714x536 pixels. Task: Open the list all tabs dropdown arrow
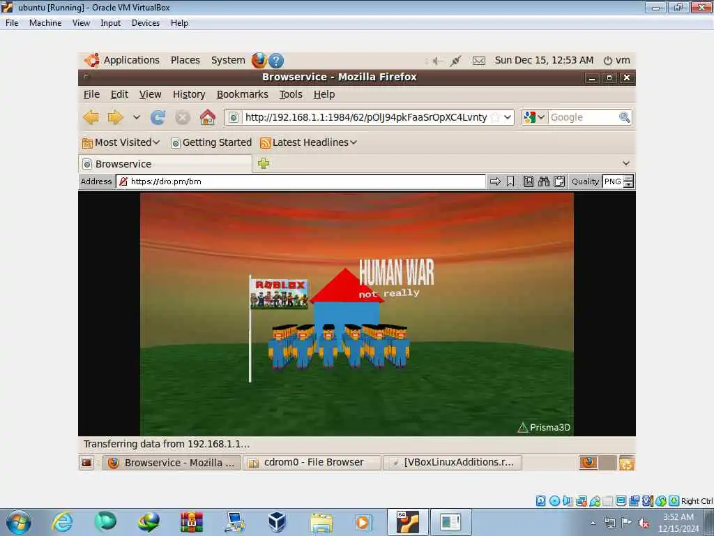[625, 163]
